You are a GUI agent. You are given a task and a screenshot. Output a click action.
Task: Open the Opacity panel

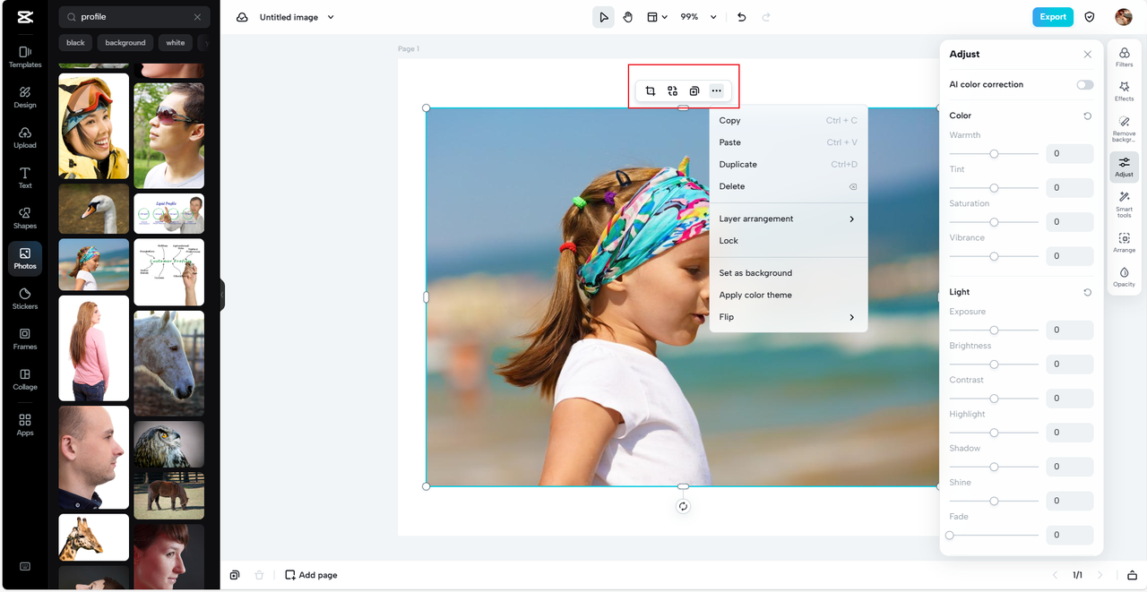tap(1124, 277)
